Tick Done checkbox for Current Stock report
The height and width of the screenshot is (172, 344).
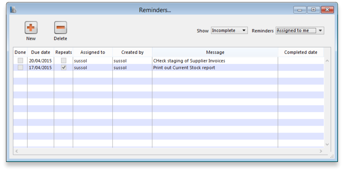(20, 68)
